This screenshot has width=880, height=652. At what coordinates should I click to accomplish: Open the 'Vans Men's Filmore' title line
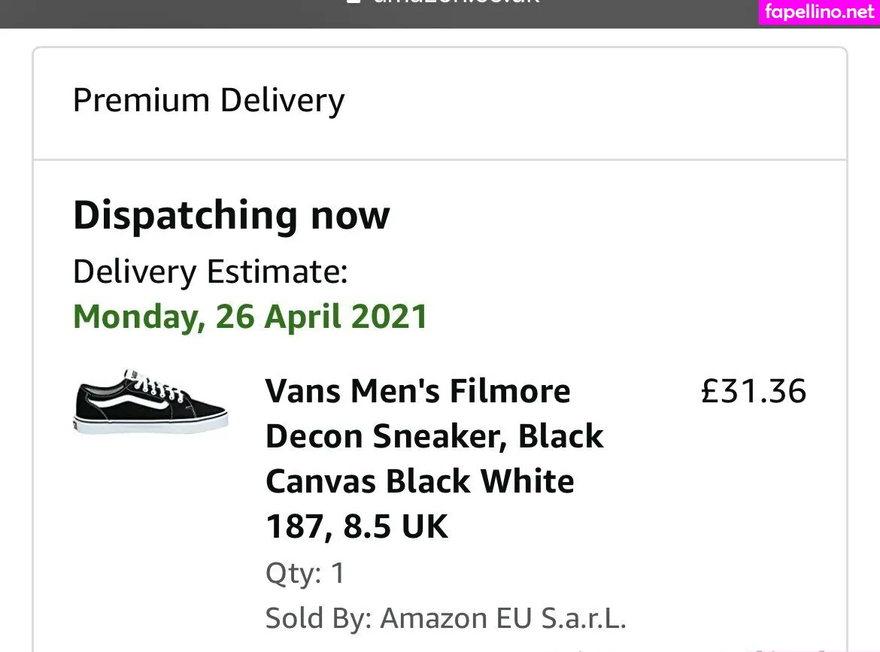pos(417,392)
